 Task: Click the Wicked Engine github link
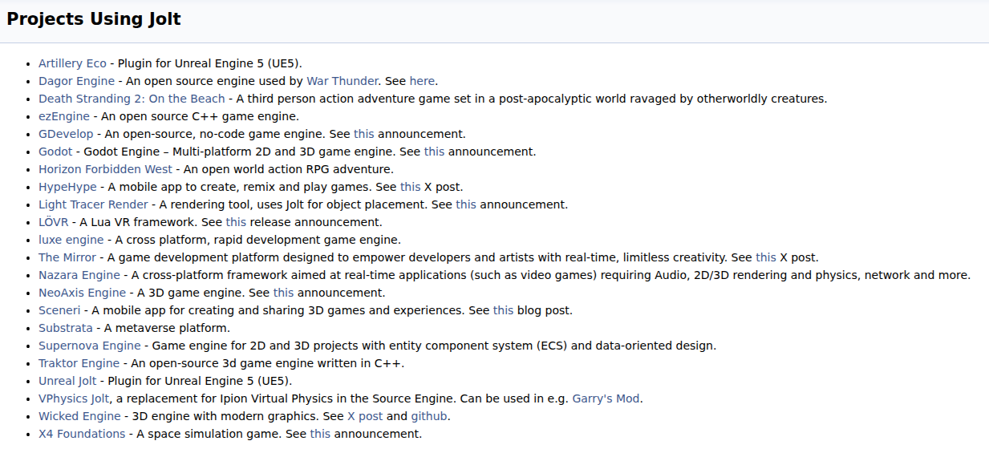pos(429,416)
